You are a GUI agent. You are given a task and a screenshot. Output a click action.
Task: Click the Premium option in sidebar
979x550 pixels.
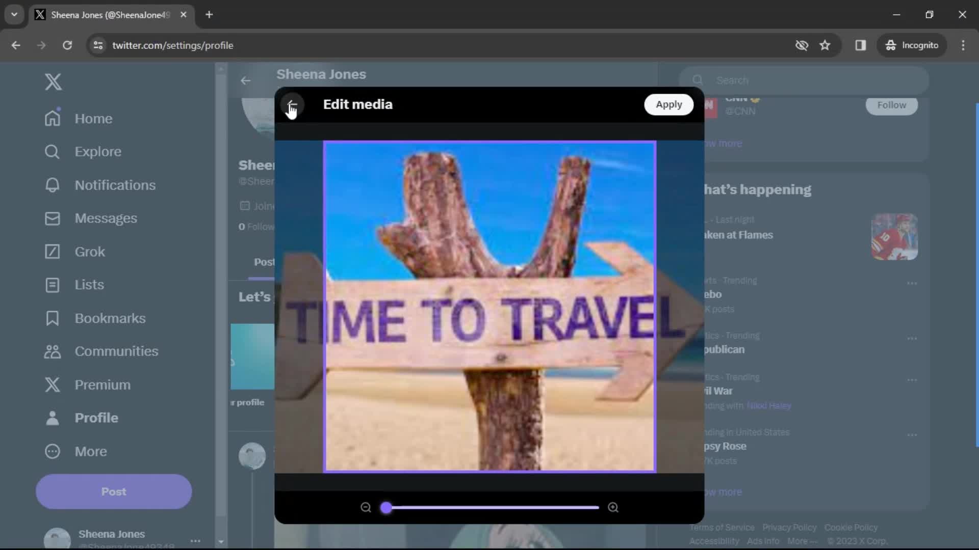pyautogui.click(x=103, y=384)
